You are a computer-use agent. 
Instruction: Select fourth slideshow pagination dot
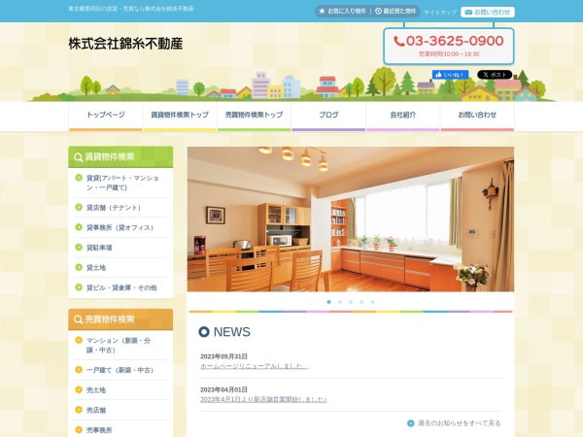pos(361,302)
